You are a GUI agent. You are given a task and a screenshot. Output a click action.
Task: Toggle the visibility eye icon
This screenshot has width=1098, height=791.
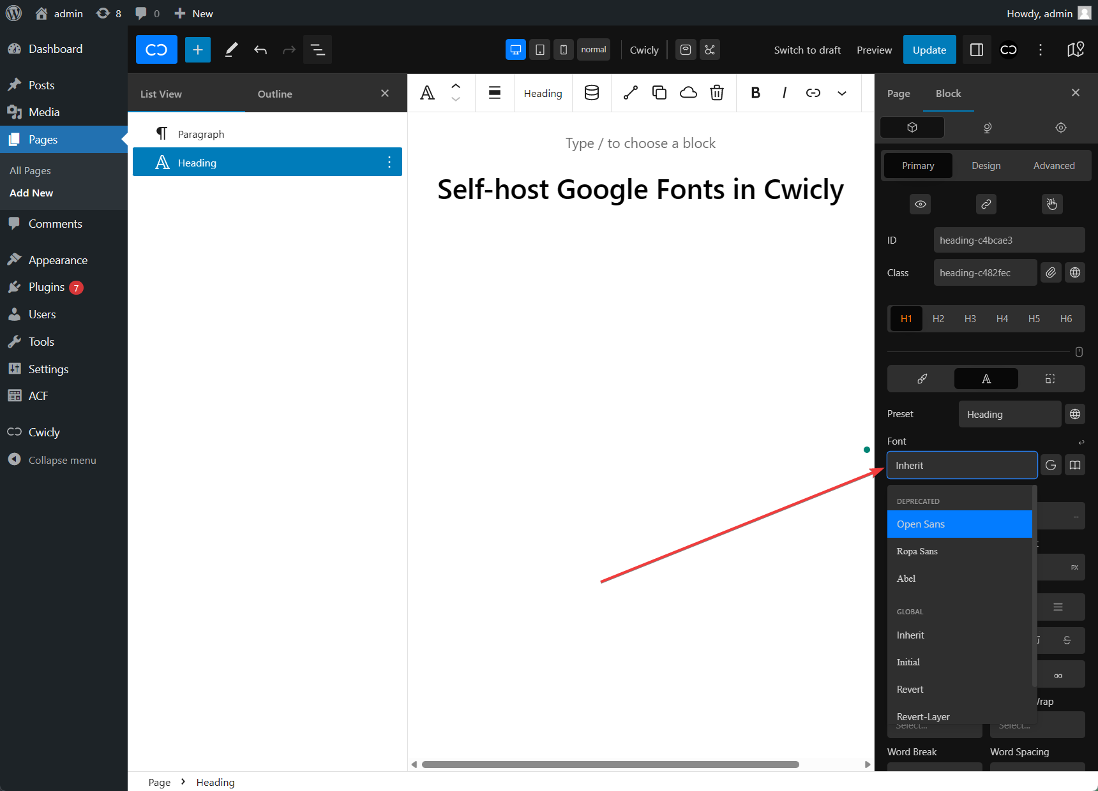(x=921, y=204)
